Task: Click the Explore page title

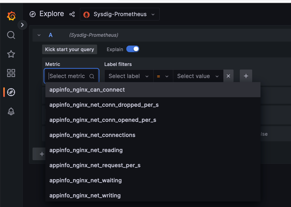Action: [x=52, y=14]
